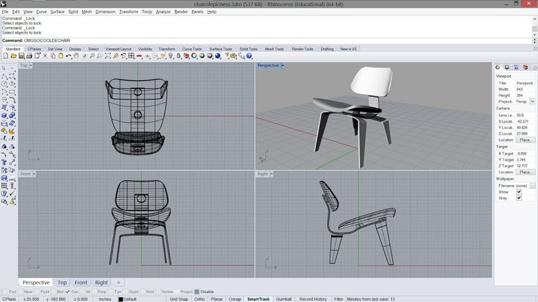Click the black Default layer color swatch

121,299
